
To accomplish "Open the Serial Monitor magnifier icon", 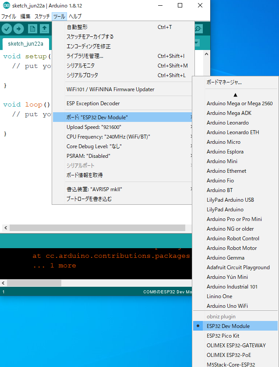I will (198, 29).
